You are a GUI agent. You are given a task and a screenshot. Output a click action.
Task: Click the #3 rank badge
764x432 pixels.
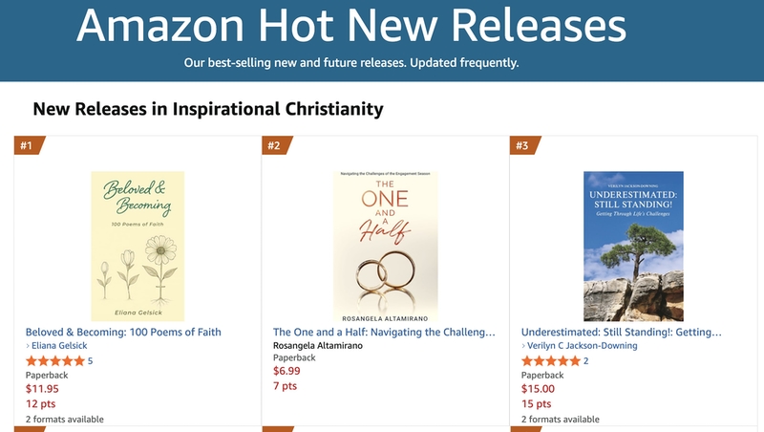tap(523, 146)
